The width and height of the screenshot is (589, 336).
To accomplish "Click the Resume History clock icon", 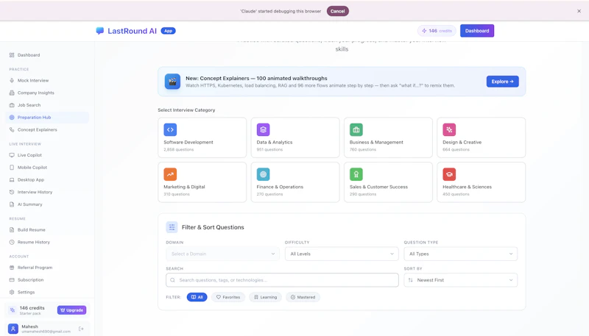I will coord(12,242).
